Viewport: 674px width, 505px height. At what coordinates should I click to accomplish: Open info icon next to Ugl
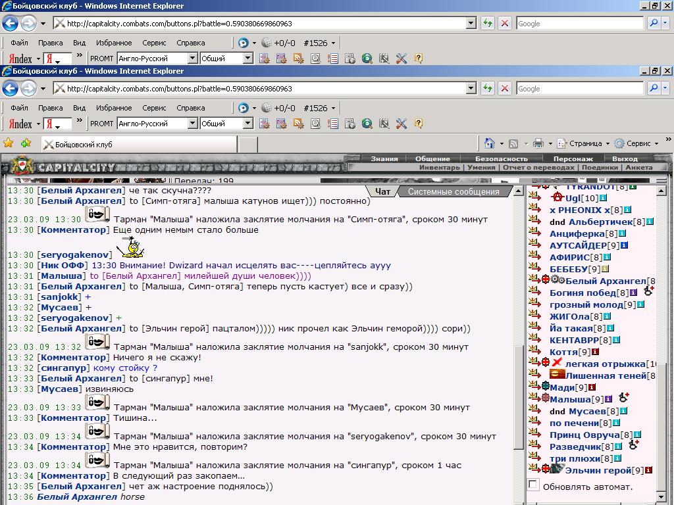(x=603, y=198)
